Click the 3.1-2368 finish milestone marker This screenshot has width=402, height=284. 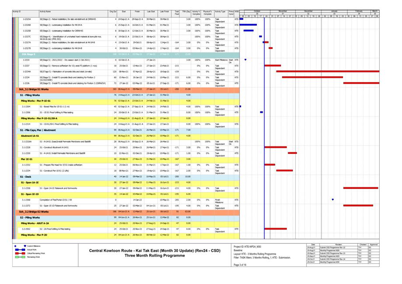(332, 200)
